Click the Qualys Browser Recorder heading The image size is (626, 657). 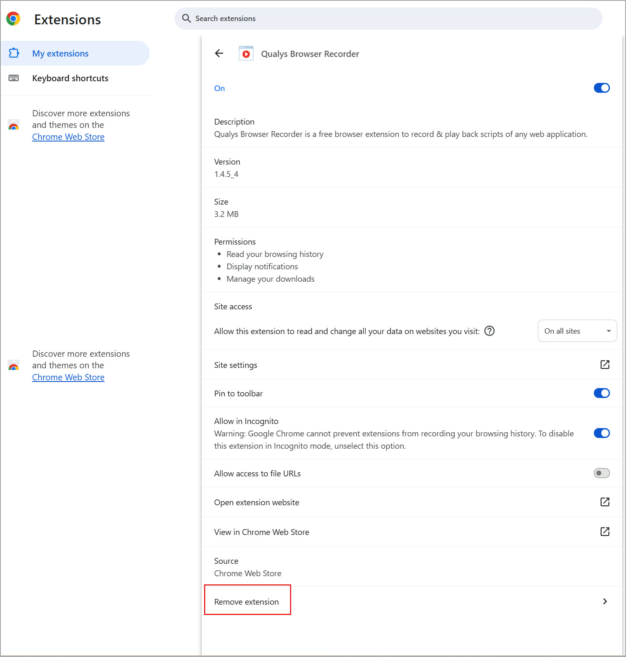[x=310, y=54]
